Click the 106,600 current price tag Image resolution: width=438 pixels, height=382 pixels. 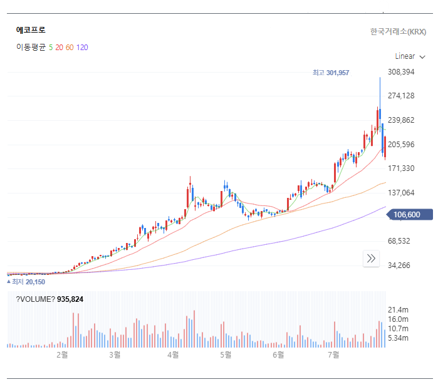410,214
